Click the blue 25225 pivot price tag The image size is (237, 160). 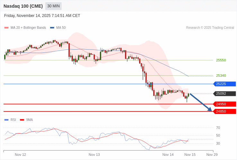[224, 84]
